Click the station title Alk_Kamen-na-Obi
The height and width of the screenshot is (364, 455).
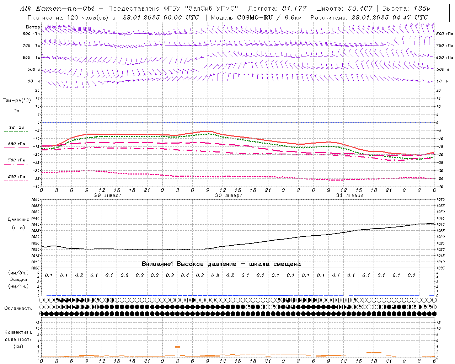[57, 9]
